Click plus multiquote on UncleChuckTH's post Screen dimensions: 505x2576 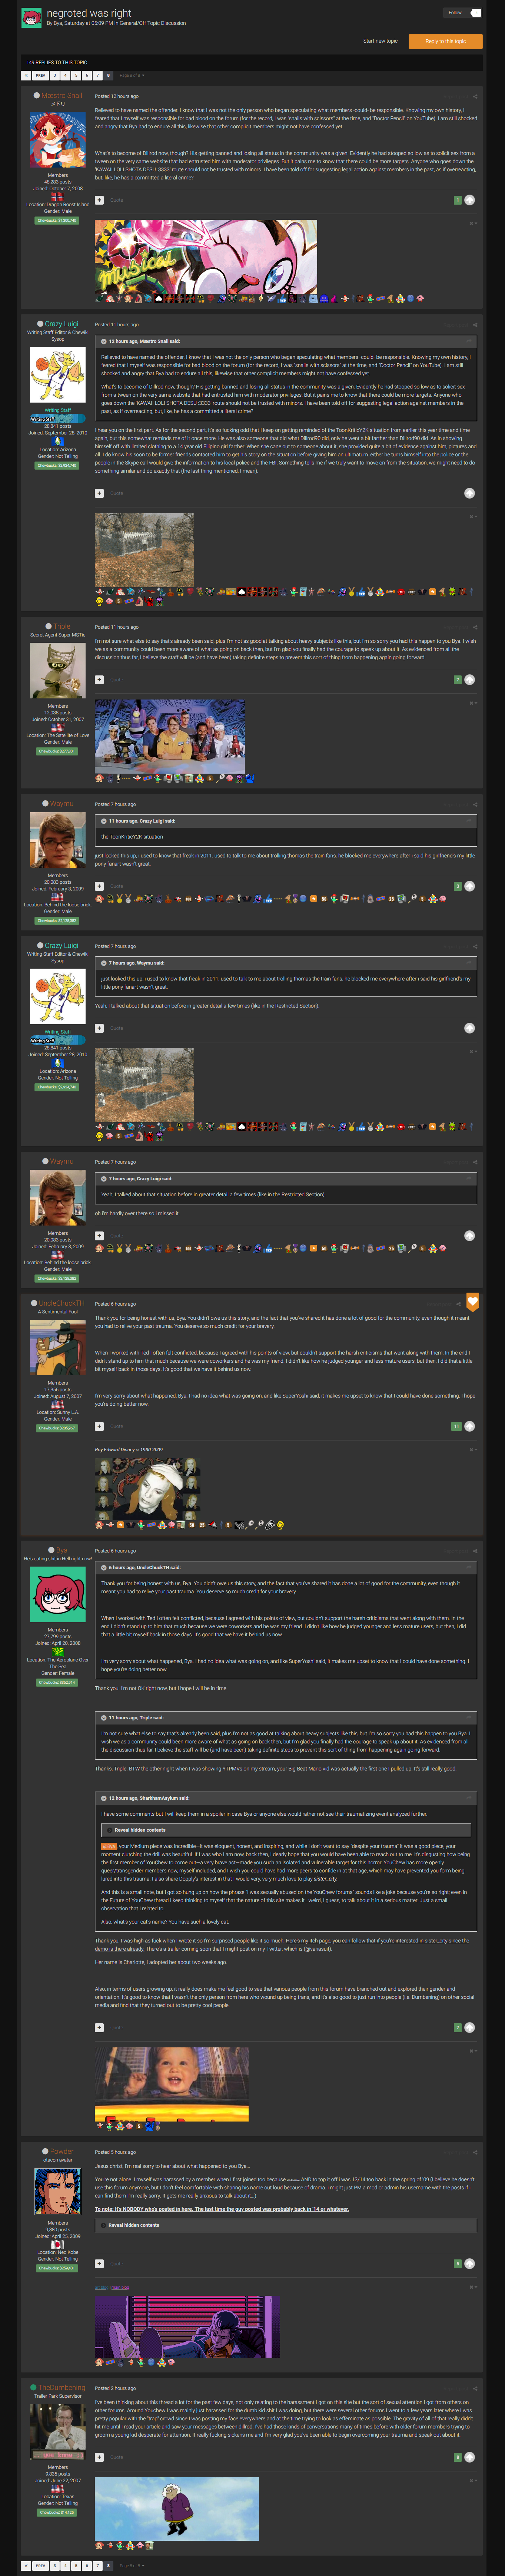99,1426
